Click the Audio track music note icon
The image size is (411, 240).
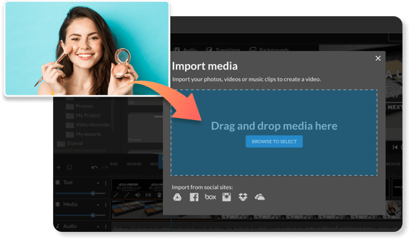tap(57, 226)
